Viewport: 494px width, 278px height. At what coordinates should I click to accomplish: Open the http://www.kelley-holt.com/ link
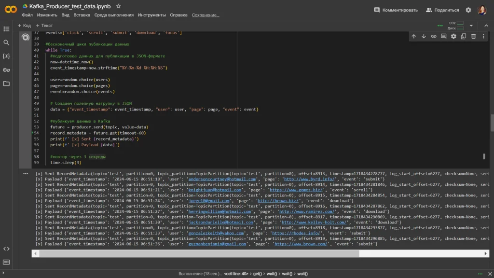point(314,222)
